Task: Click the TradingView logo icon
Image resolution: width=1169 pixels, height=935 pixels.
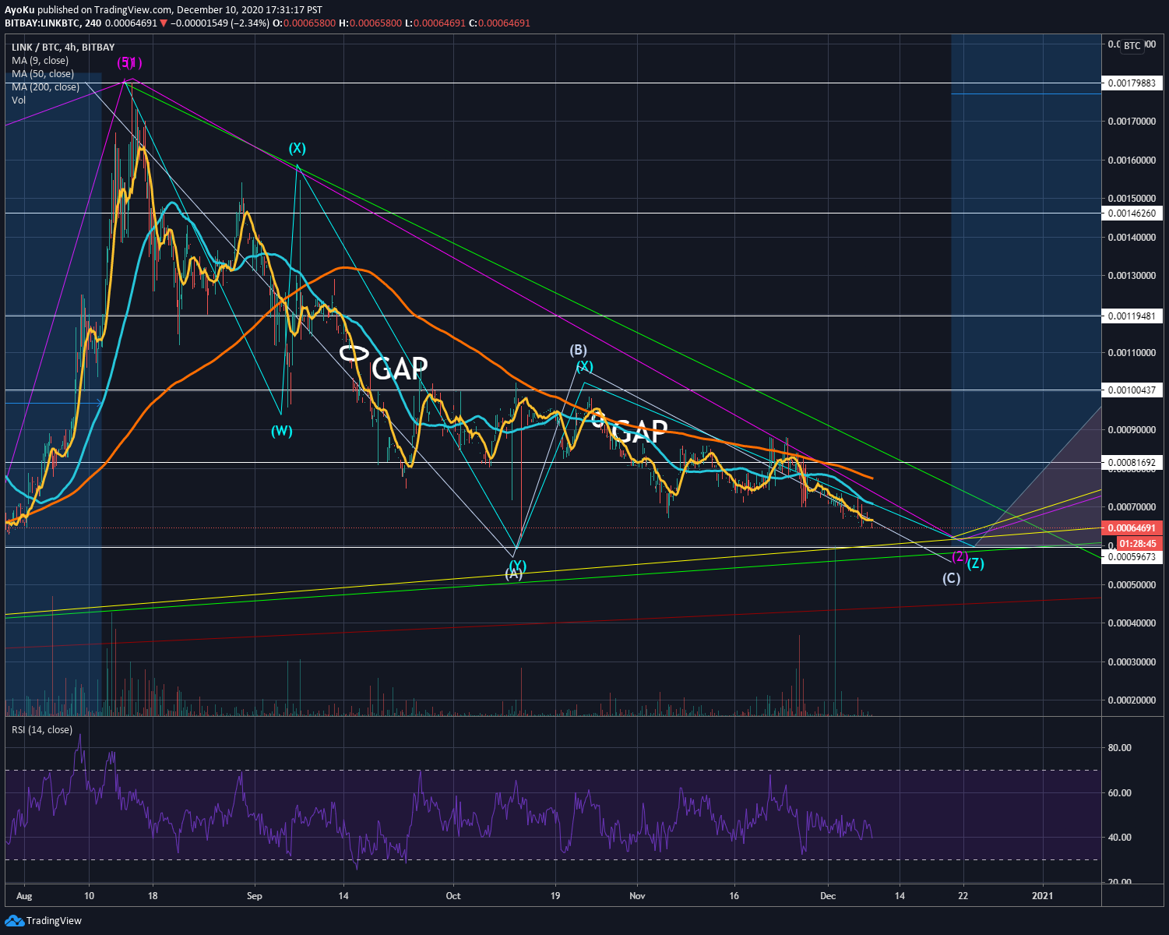Action: (x=14, y=921)
